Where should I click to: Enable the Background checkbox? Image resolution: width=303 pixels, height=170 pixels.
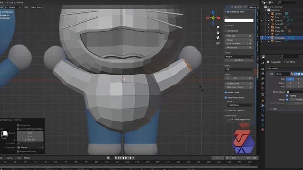(226, 31)
